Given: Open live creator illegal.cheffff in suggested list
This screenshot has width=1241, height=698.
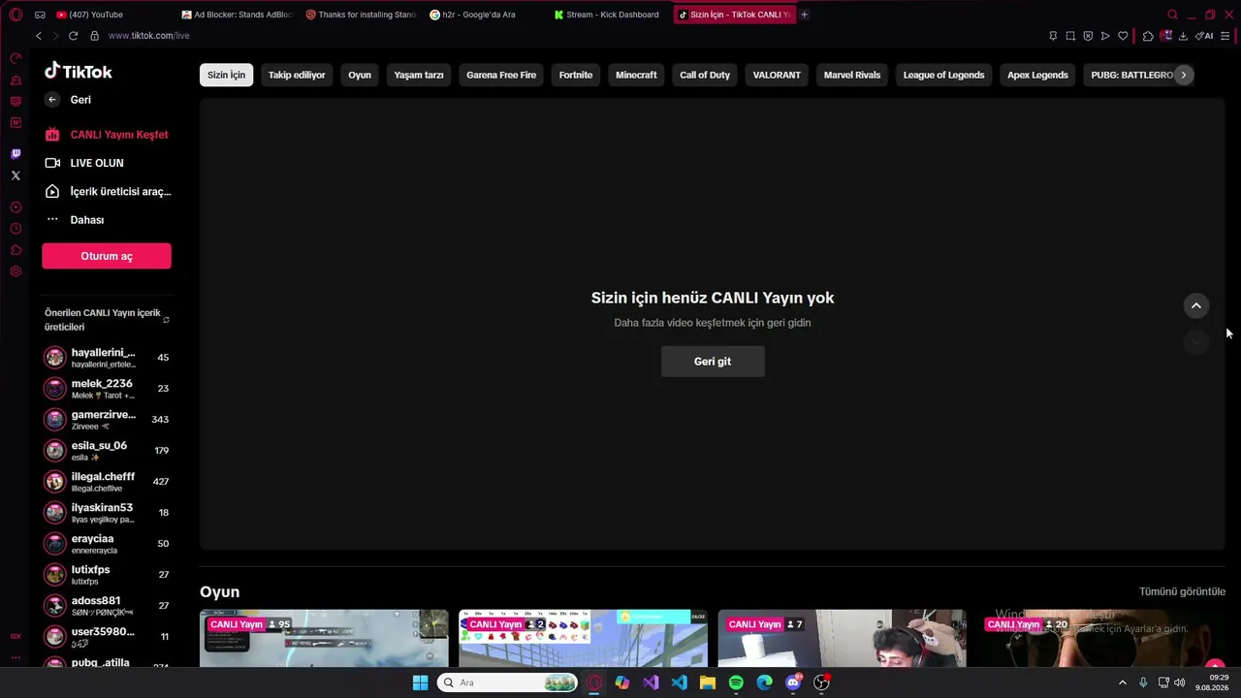Looking at the screenshot, I should (107, 482).
